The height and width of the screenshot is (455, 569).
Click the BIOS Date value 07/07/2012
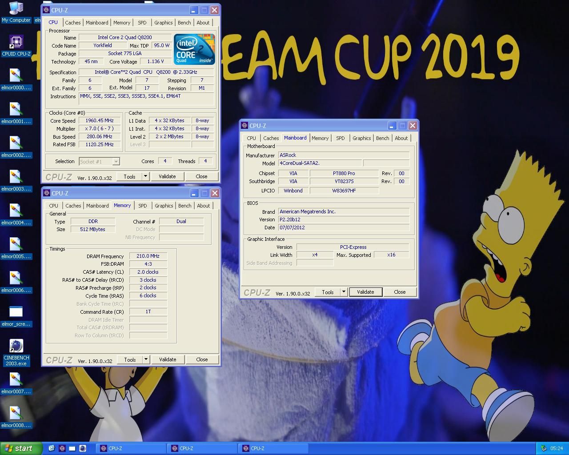[x=344, y=227]
